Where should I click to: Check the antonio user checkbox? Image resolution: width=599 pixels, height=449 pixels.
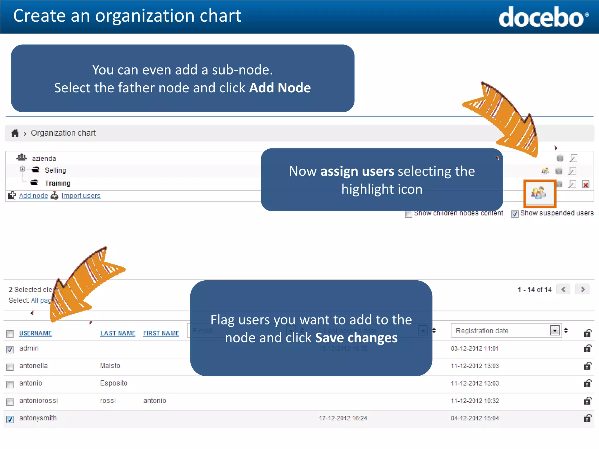coord(10,384)
